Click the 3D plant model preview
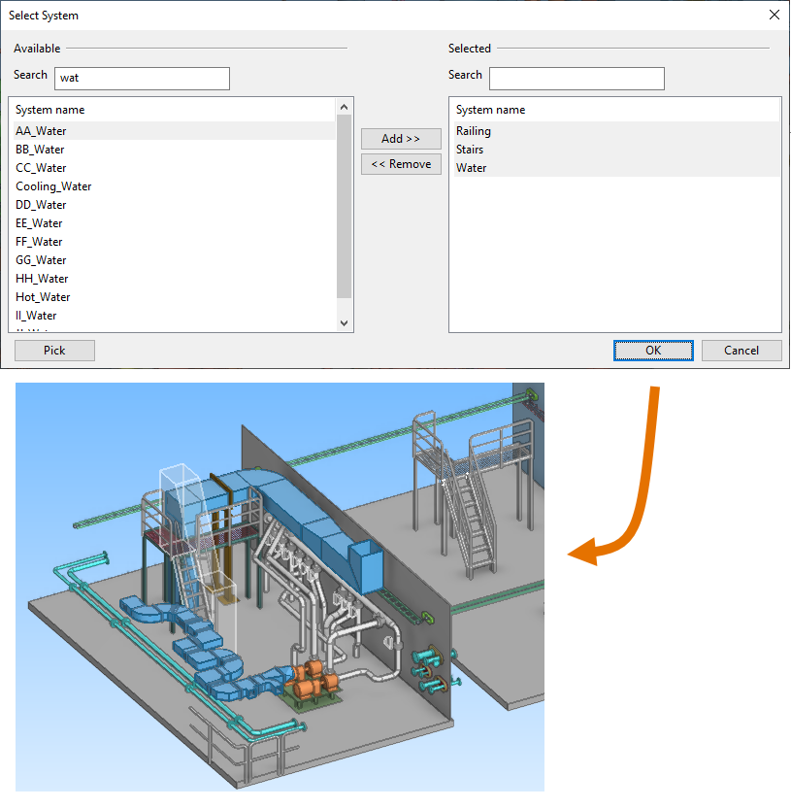The image size is (791, 808). (x=280, y=586)
